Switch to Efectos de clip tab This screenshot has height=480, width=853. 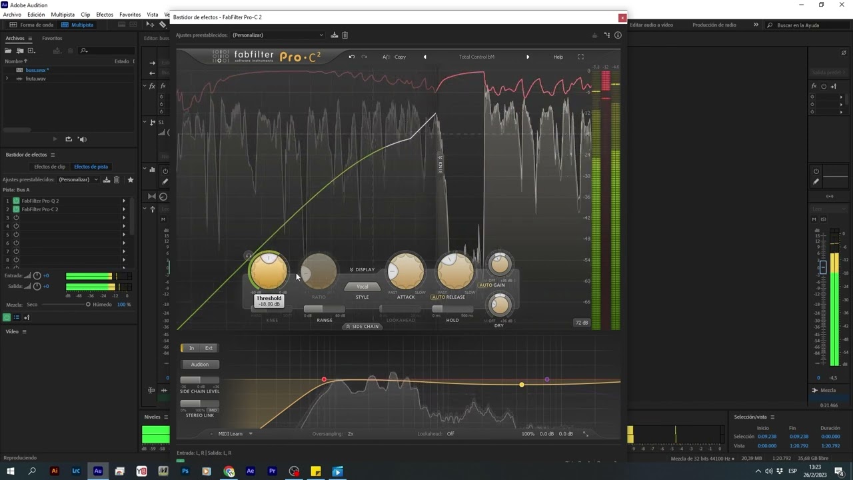pyautogui.click(x=50, y=167)
